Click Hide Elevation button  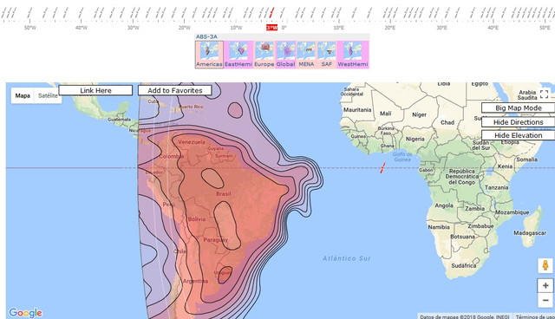point(519,135)
